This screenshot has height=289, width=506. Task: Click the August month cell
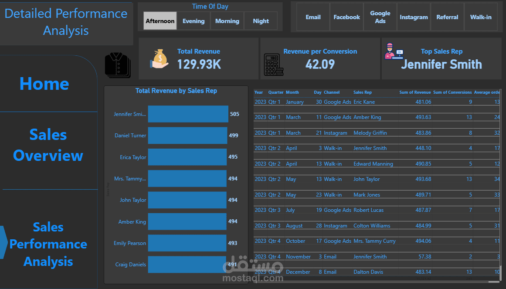point(294,226)
